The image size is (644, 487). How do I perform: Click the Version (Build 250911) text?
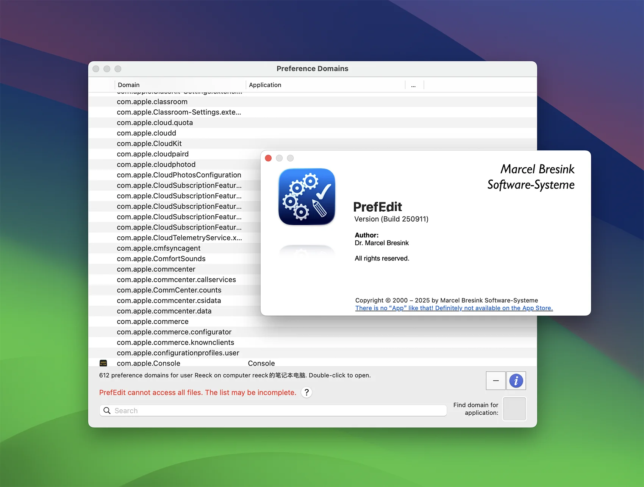(391, 219)
